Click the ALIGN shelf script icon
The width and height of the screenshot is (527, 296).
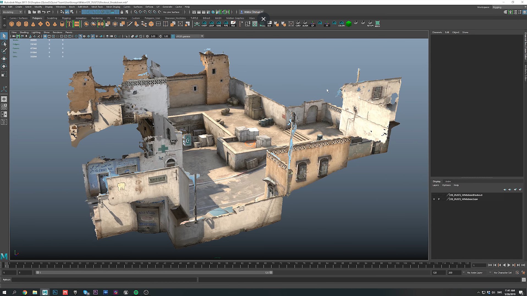(x=305, y=24)
